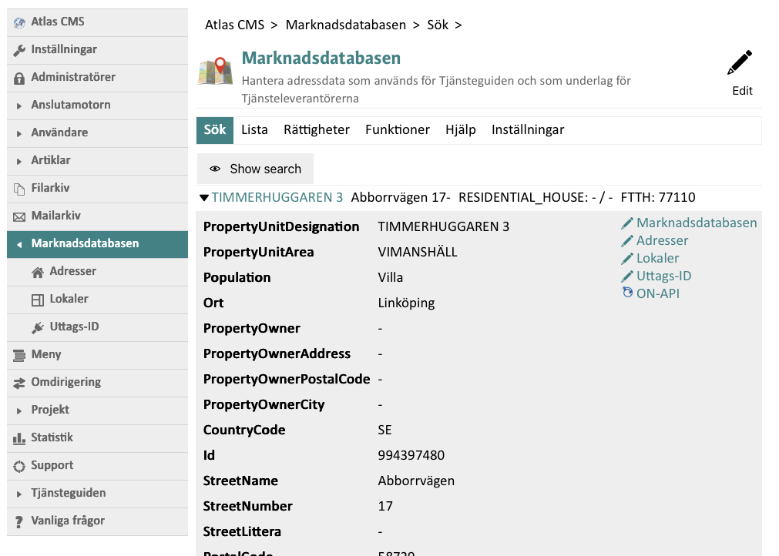Expand the Anslutamotorn sidebar section
The image size is (779, 556).
click(x=19, y=106)
